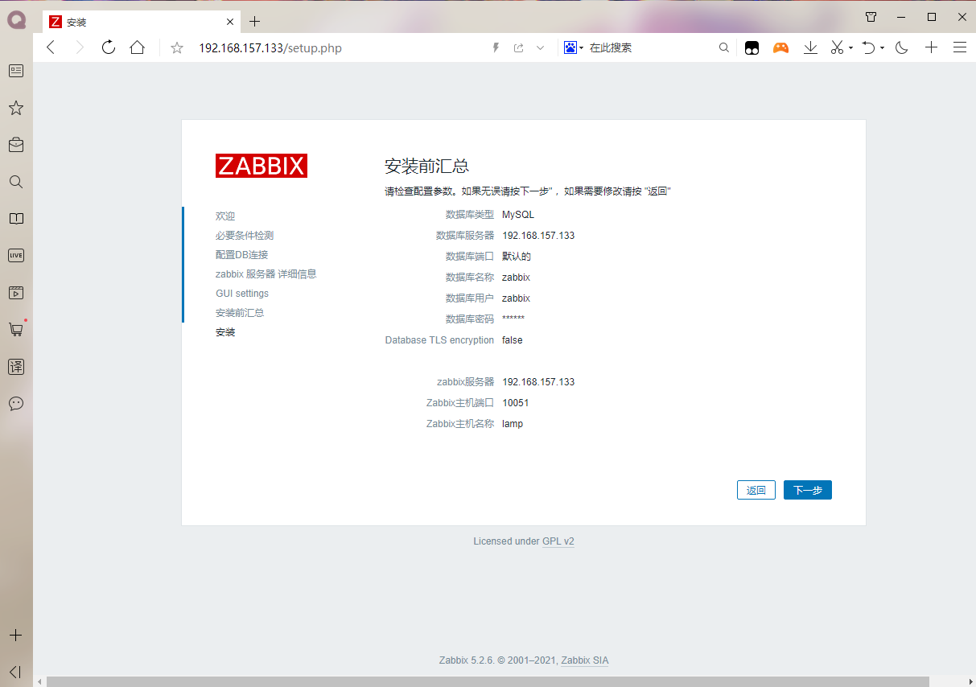
Task: Open the book reading sidebar icon
Action: click(16, 219)
